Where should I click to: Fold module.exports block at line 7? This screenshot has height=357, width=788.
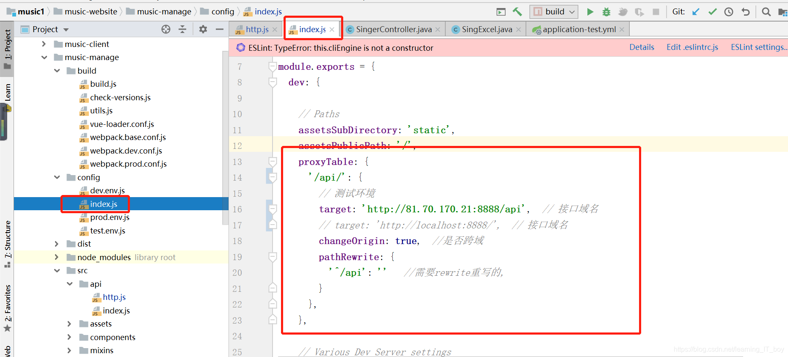pyautogui.click(x=273, y=66)
